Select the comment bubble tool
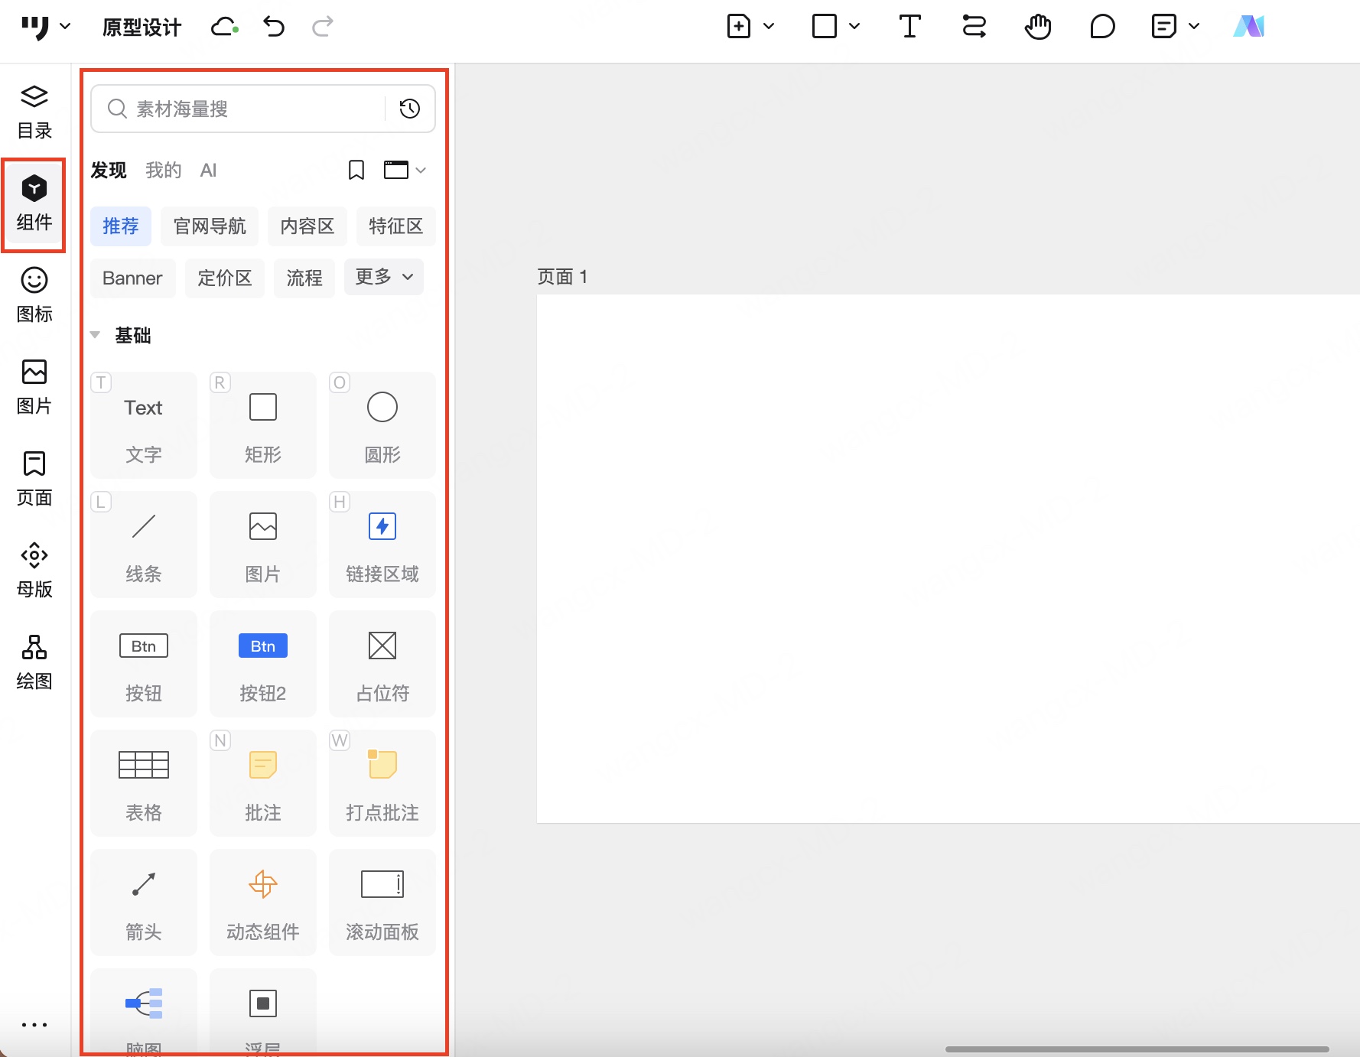This screenshot has height=1057, width=1360. 1102,27
